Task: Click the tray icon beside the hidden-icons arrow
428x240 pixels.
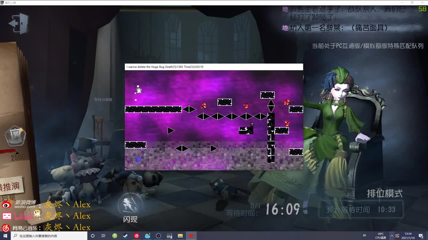Action: 398,236
